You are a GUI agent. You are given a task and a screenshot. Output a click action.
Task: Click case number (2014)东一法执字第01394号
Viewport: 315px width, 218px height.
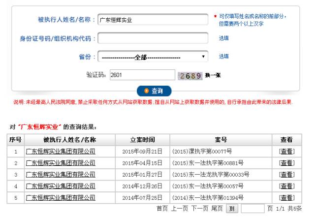point(208,198)
